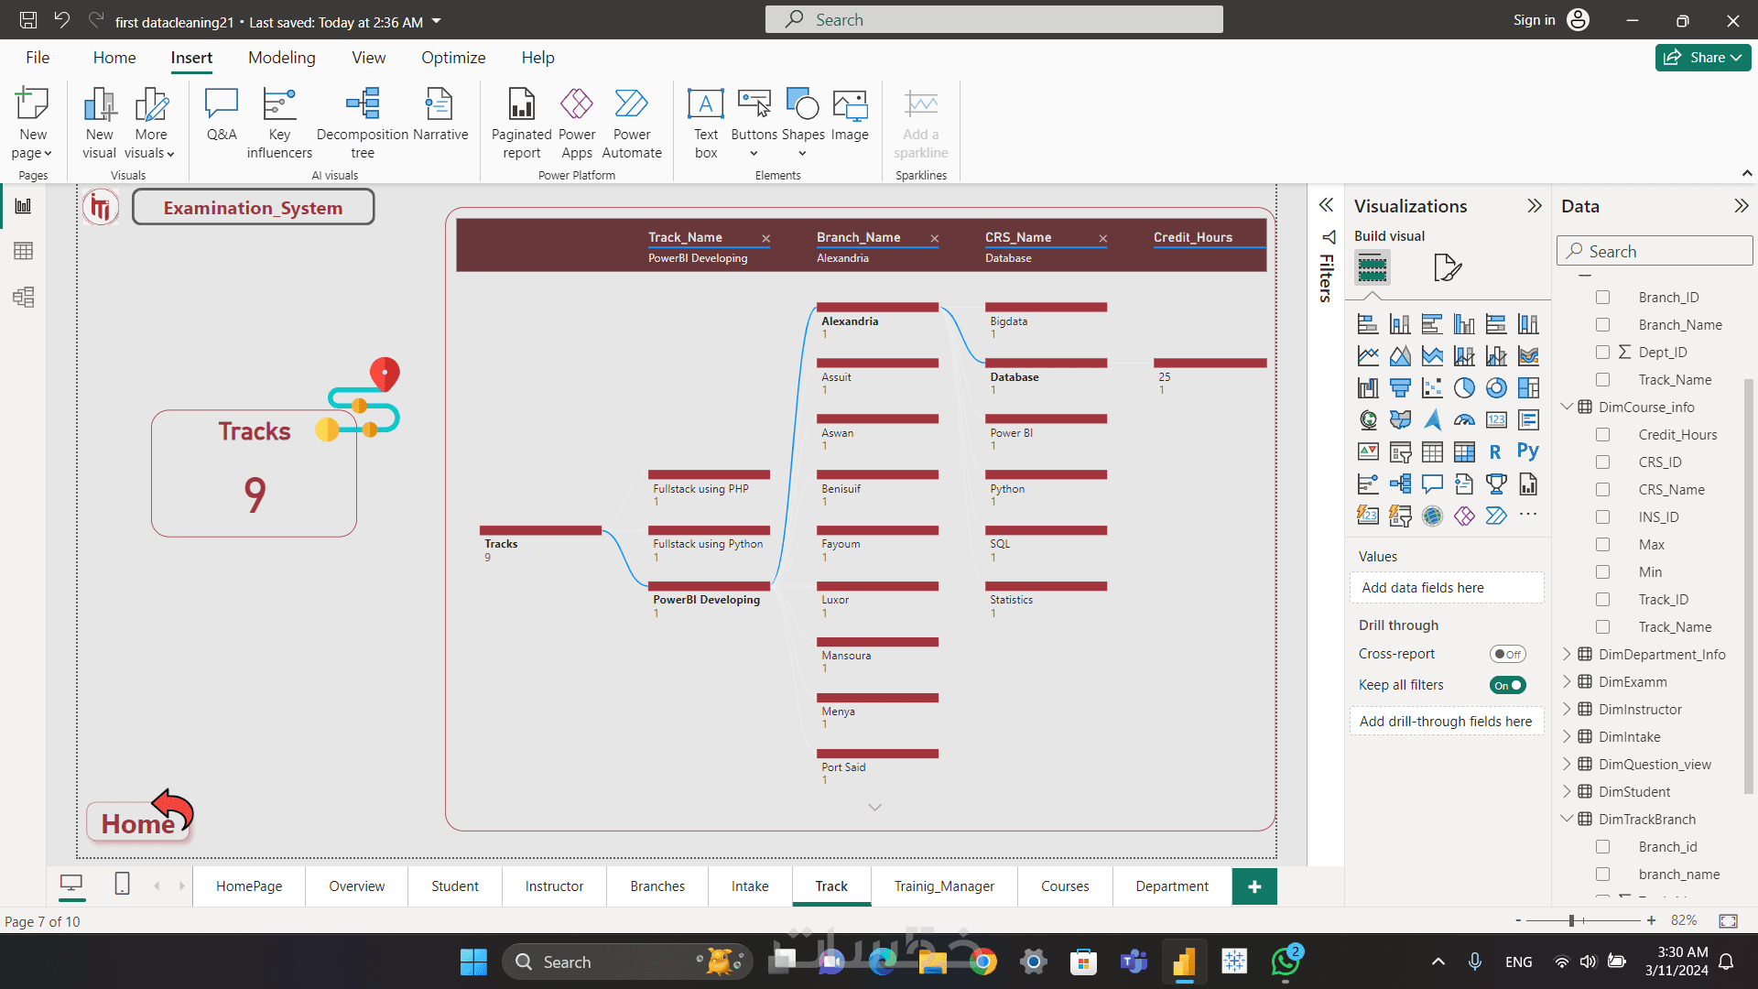This screenshot has width=1758, height=989.
Task: Open Model view in left sidebar
Action: point(24,297)
